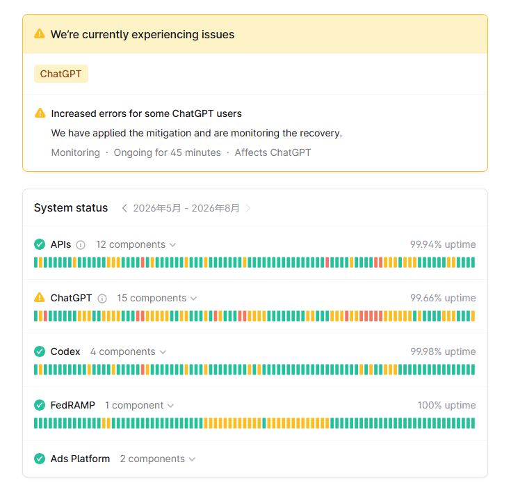Expand the APIs 12 components list
Image resolution: width=511 pixels, height=483 pixels.
pos(136,244)
